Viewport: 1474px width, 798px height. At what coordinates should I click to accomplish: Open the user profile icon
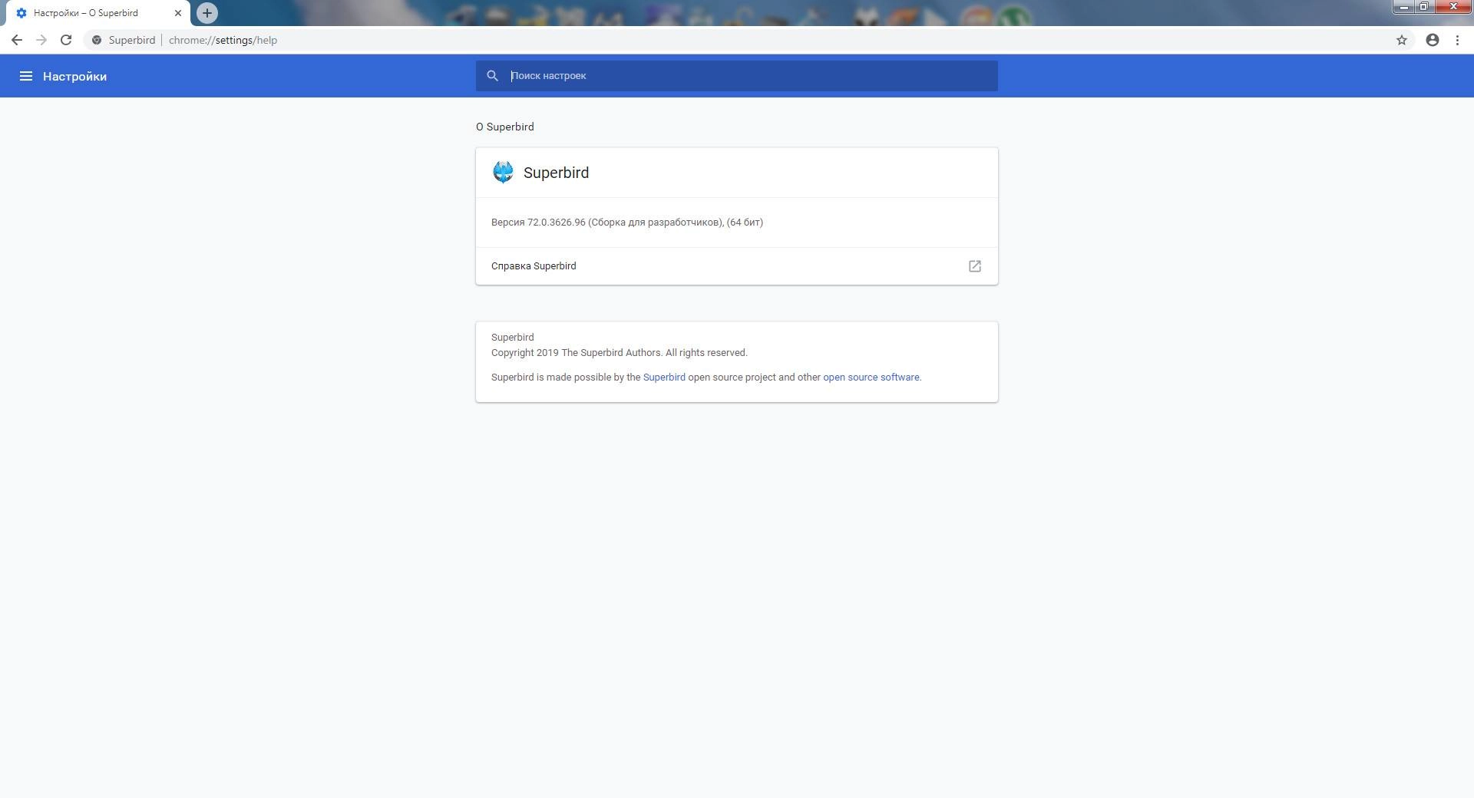[x=1433, y=40]
